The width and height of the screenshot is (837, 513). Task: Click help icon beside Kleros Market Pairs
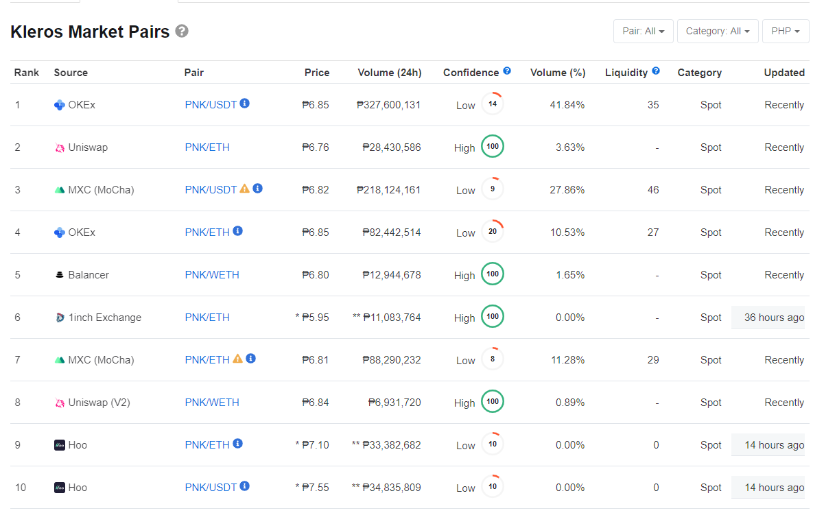click(x=182, y=31)
